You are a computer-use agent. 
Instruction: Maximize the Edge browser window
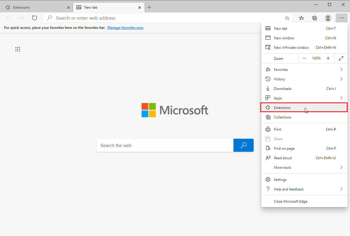(x=329, y=4)
